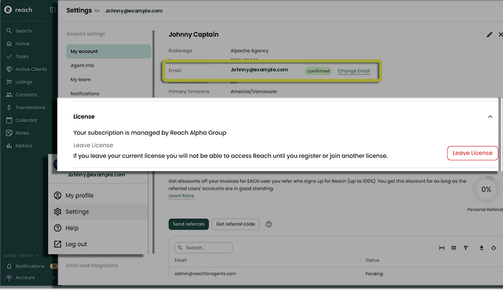Open the Agent info settings tab
The height and width of the screenshot is (297, 503).
click(x=82, y=65)
